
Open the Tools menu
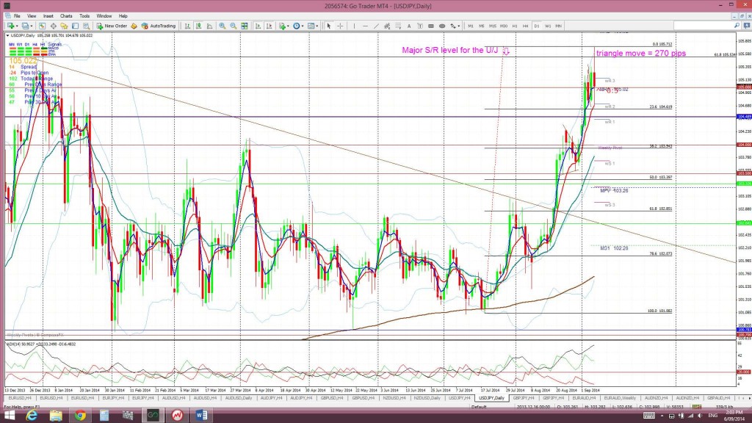click(x=84, y=15)
